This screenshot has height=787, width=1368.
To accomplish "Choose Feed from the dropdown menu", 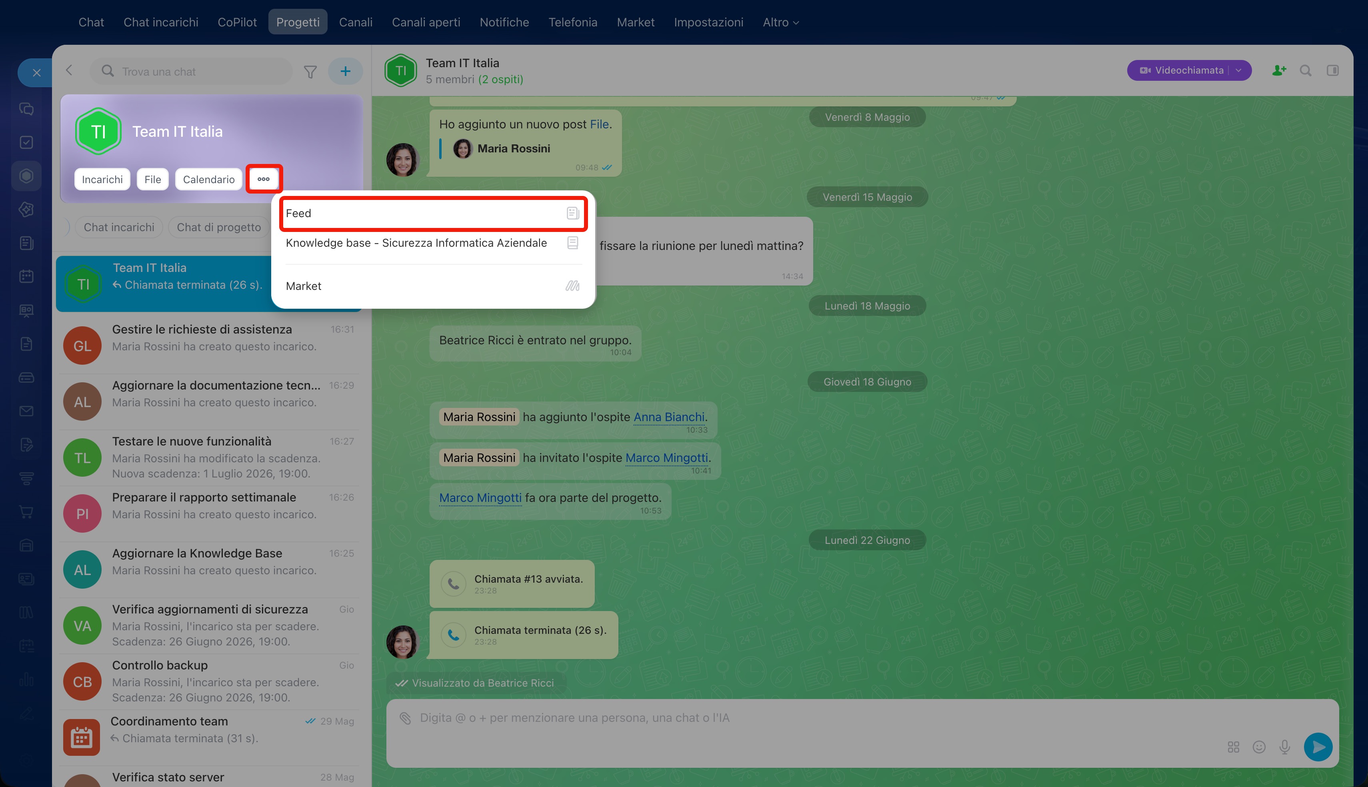I will coord(433,213).
